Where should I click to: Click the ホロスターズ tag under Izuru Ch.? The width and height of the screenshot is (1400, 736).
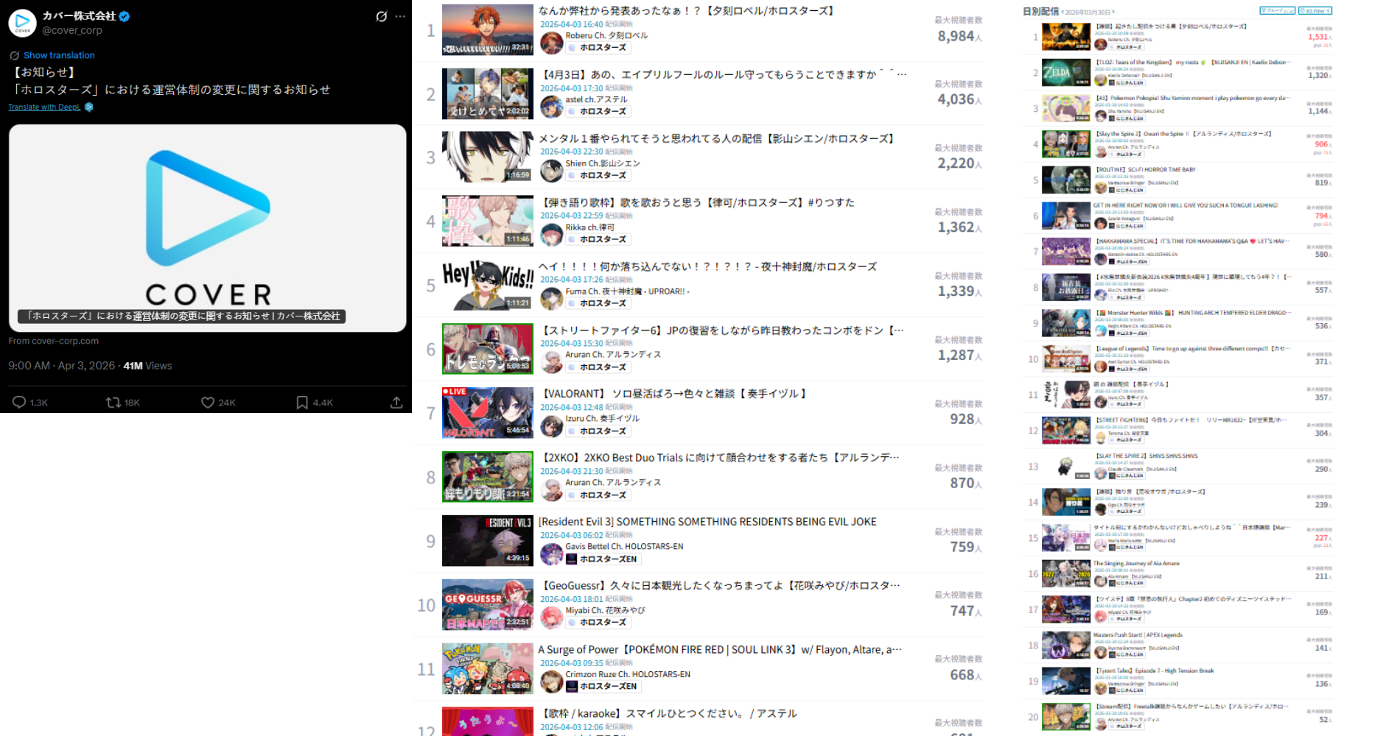(598, 431)
